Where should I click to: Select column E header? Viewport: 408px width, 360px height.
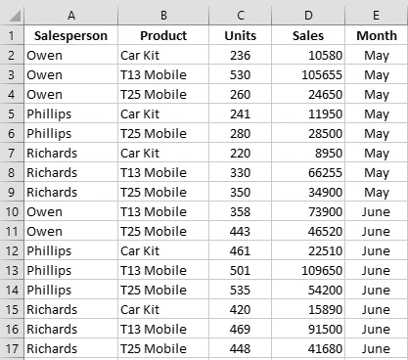pos(376,16)
